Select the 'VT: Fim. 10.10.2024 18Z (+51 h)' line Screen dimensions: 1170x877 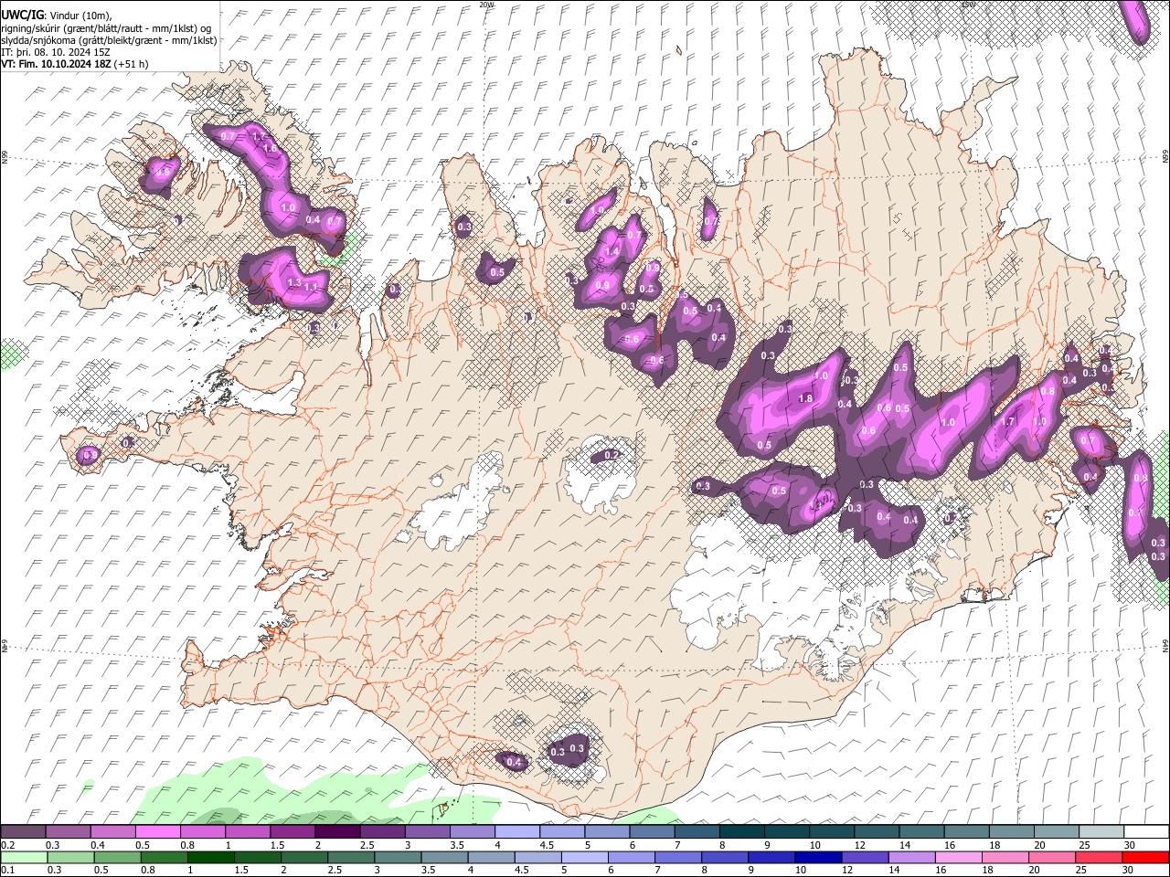pos(74,64)
